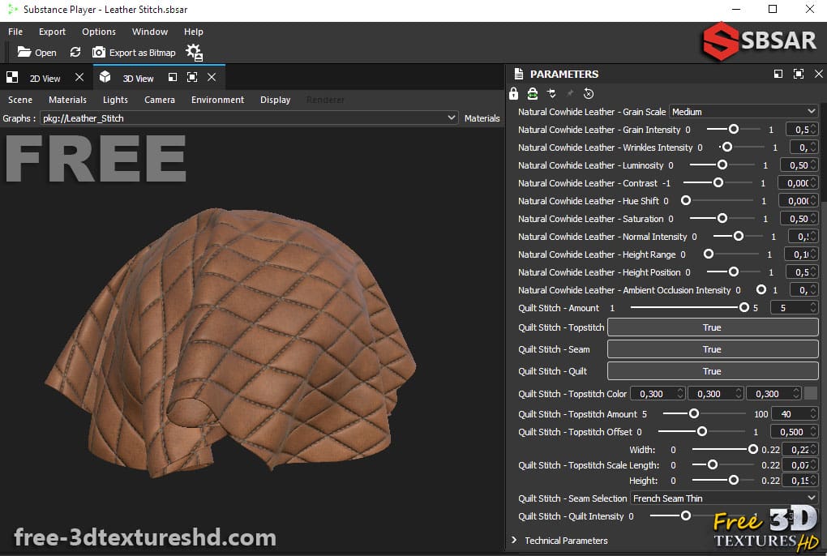The image size is (827, 556).
Task: Open the Scene menu in 3D View
Action: [x=20, y=100]
